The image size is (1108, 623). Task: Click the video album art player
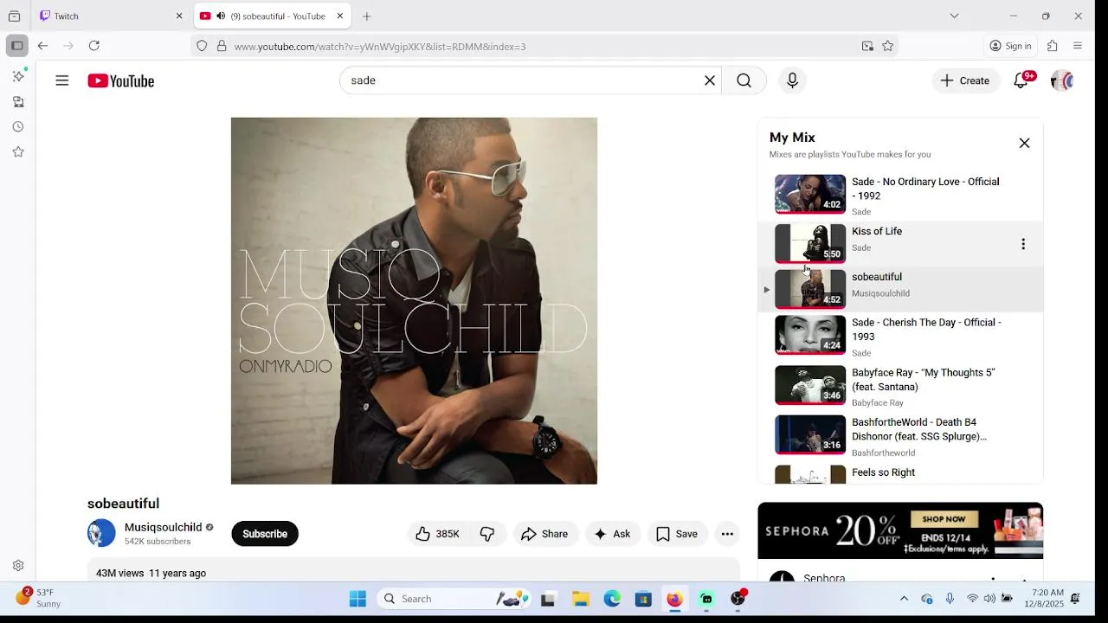coord(414,300)
